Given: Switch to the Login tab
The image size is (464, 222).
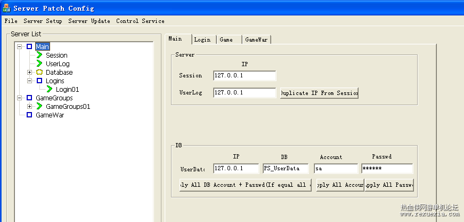Looking at the screenshot, I should (x=202, y=39).
